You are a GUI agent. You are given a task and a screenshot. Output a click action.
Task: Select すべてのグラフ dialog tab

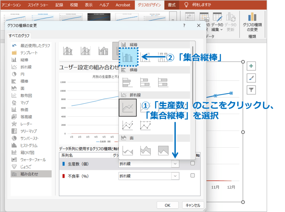click(x=19, y=36)
